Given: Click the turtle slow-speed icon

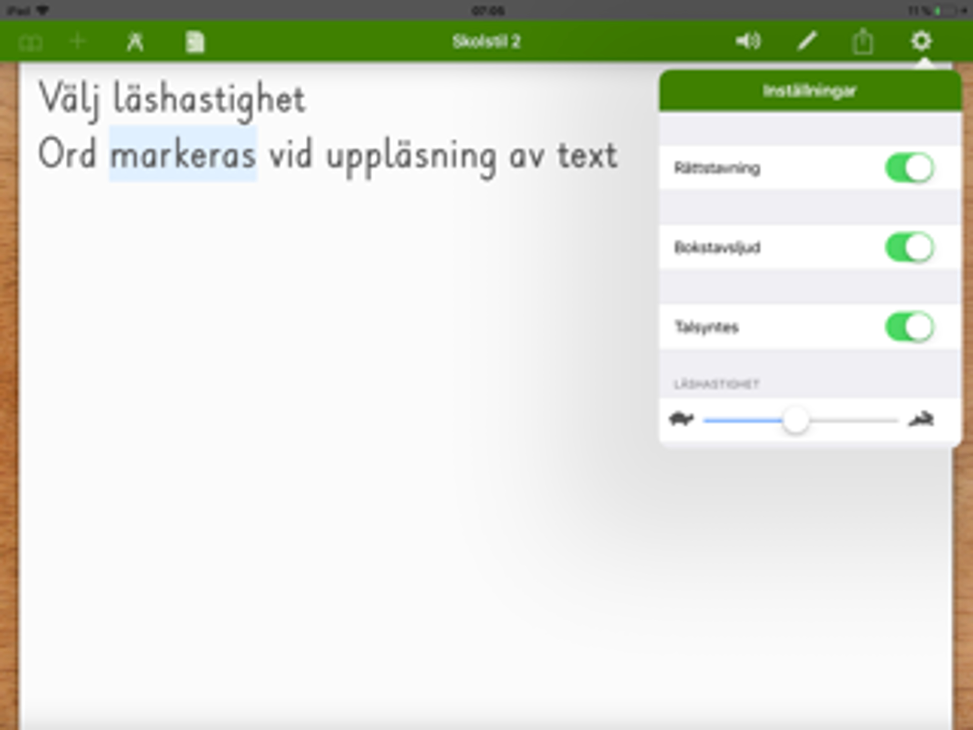Looking at the screenshot, I should pos(681,419).
